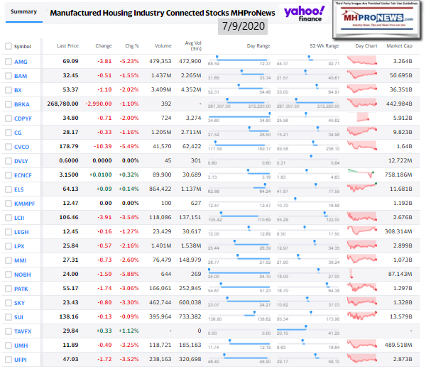
Task: Open the ELS day chart thumbnail
Action: pyautogui.click(x=366, y=189)
